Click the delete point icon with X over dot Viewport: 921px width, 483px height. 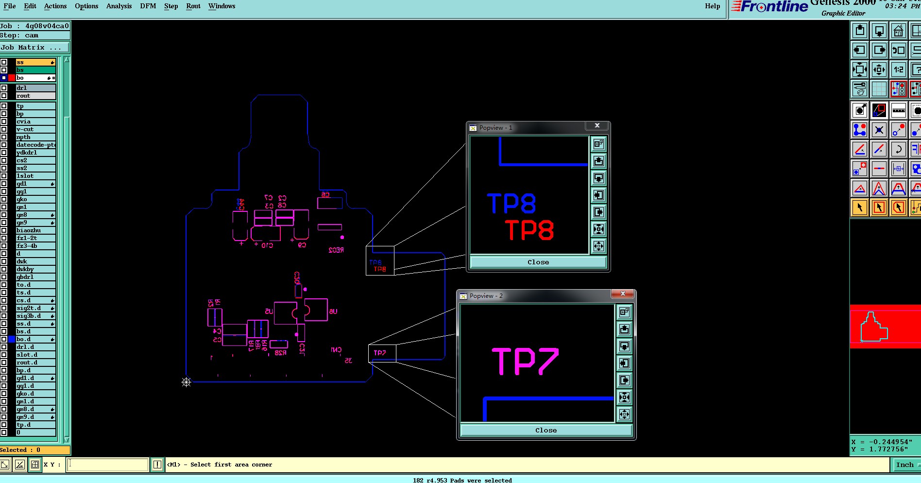(x=879, y=130)
